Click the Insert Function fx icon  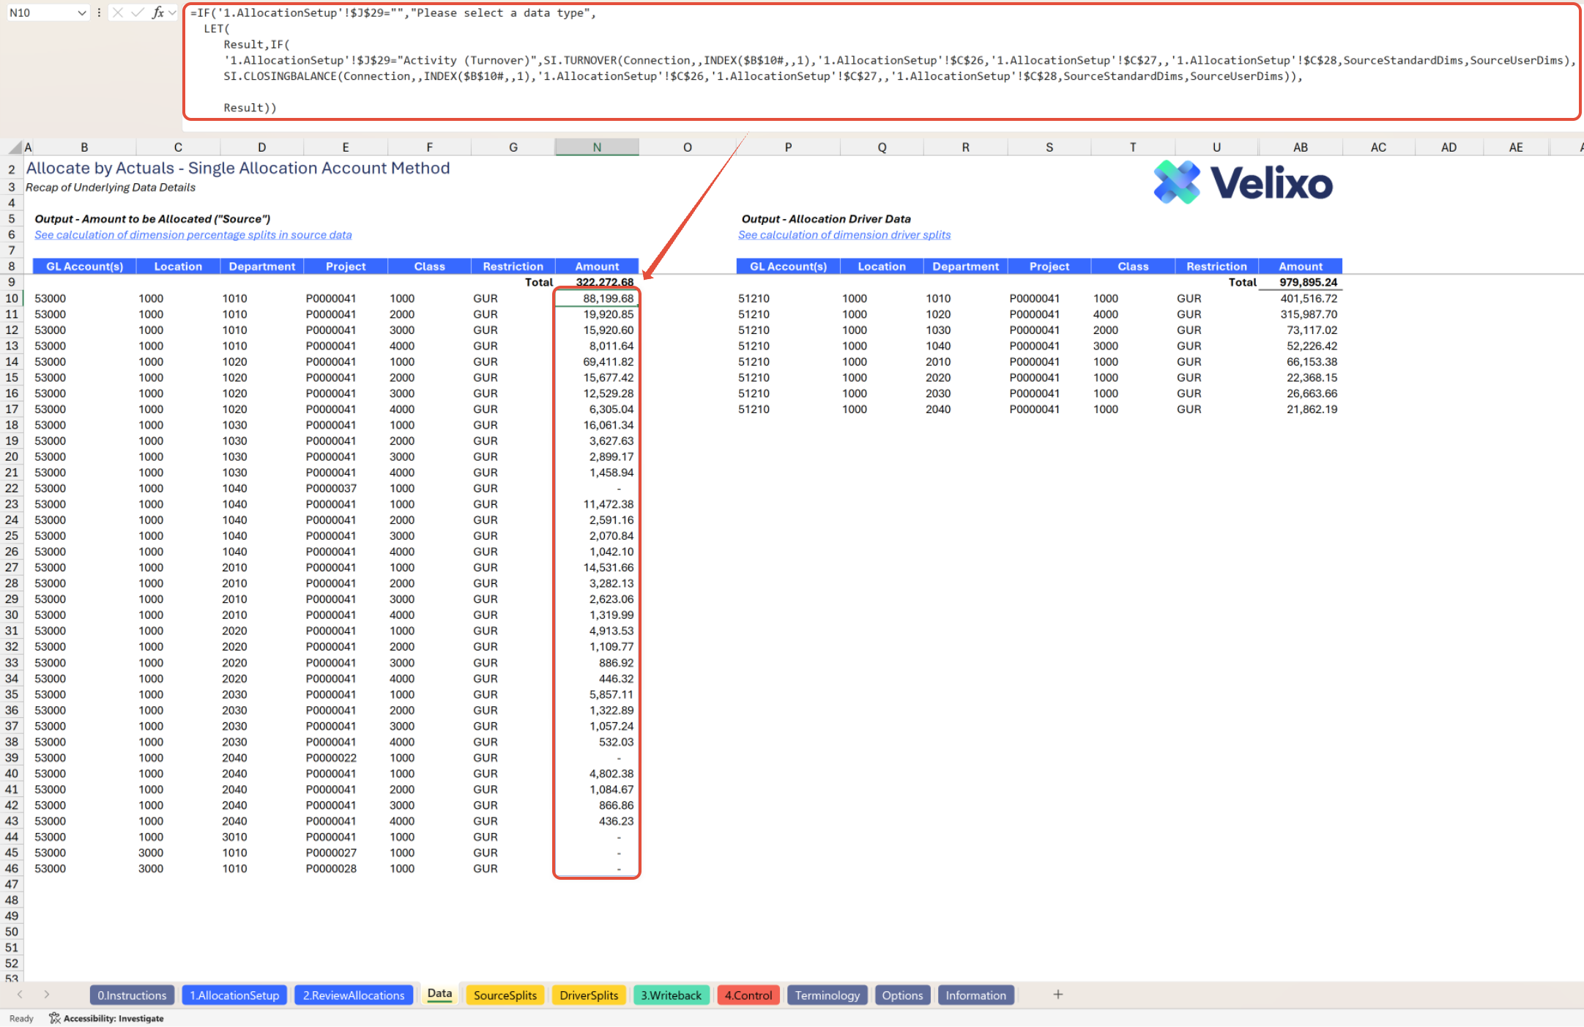[x=157, y=12]
